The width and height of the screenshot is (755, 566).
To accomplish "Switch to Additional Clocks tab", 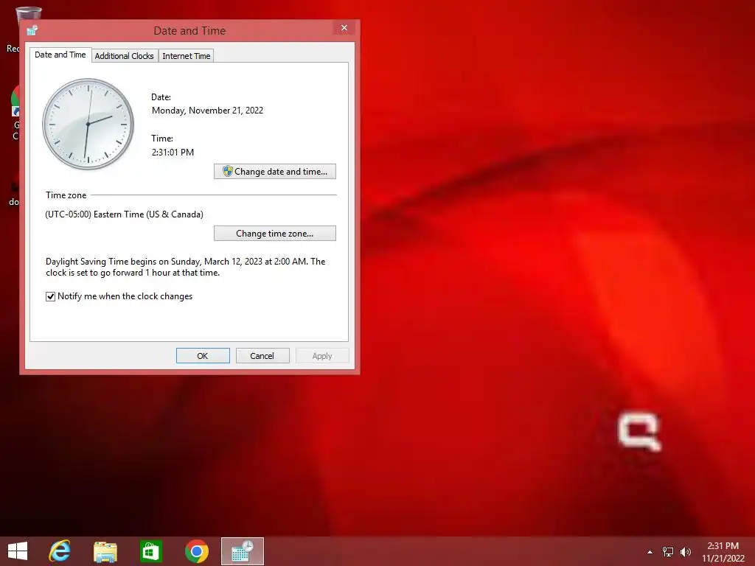I will coord(124,56).
